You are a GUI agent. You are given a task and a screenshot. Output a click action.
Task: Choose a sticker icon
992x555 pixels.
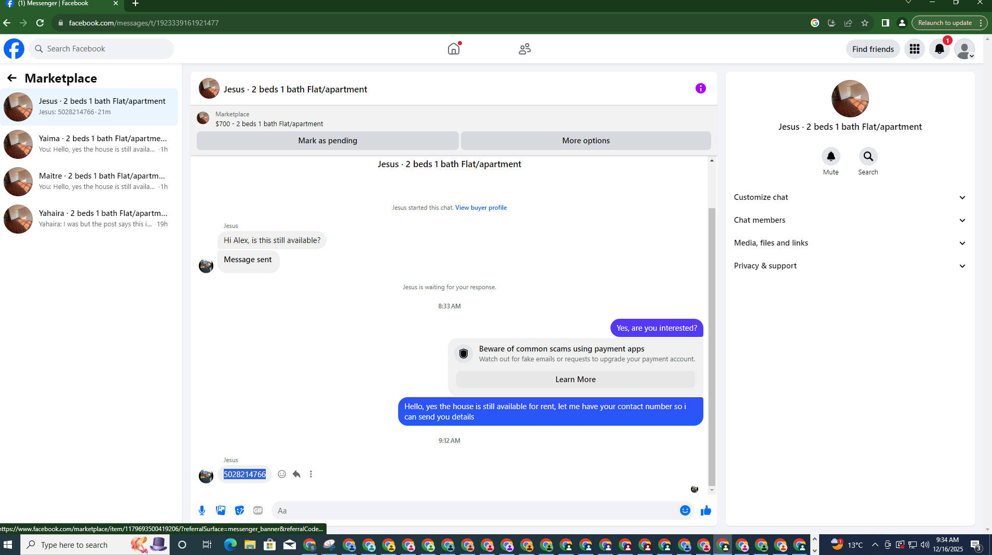coord(239,510)
